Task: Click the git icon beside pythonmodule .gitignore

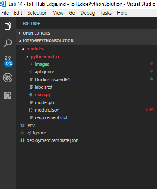Action: (31, 72)
